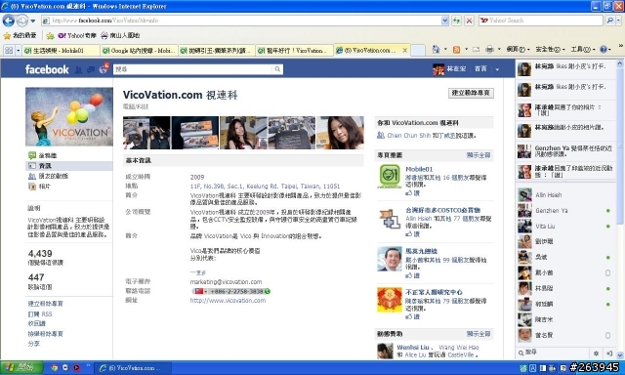Click the create page button at top right

(471, 93)
